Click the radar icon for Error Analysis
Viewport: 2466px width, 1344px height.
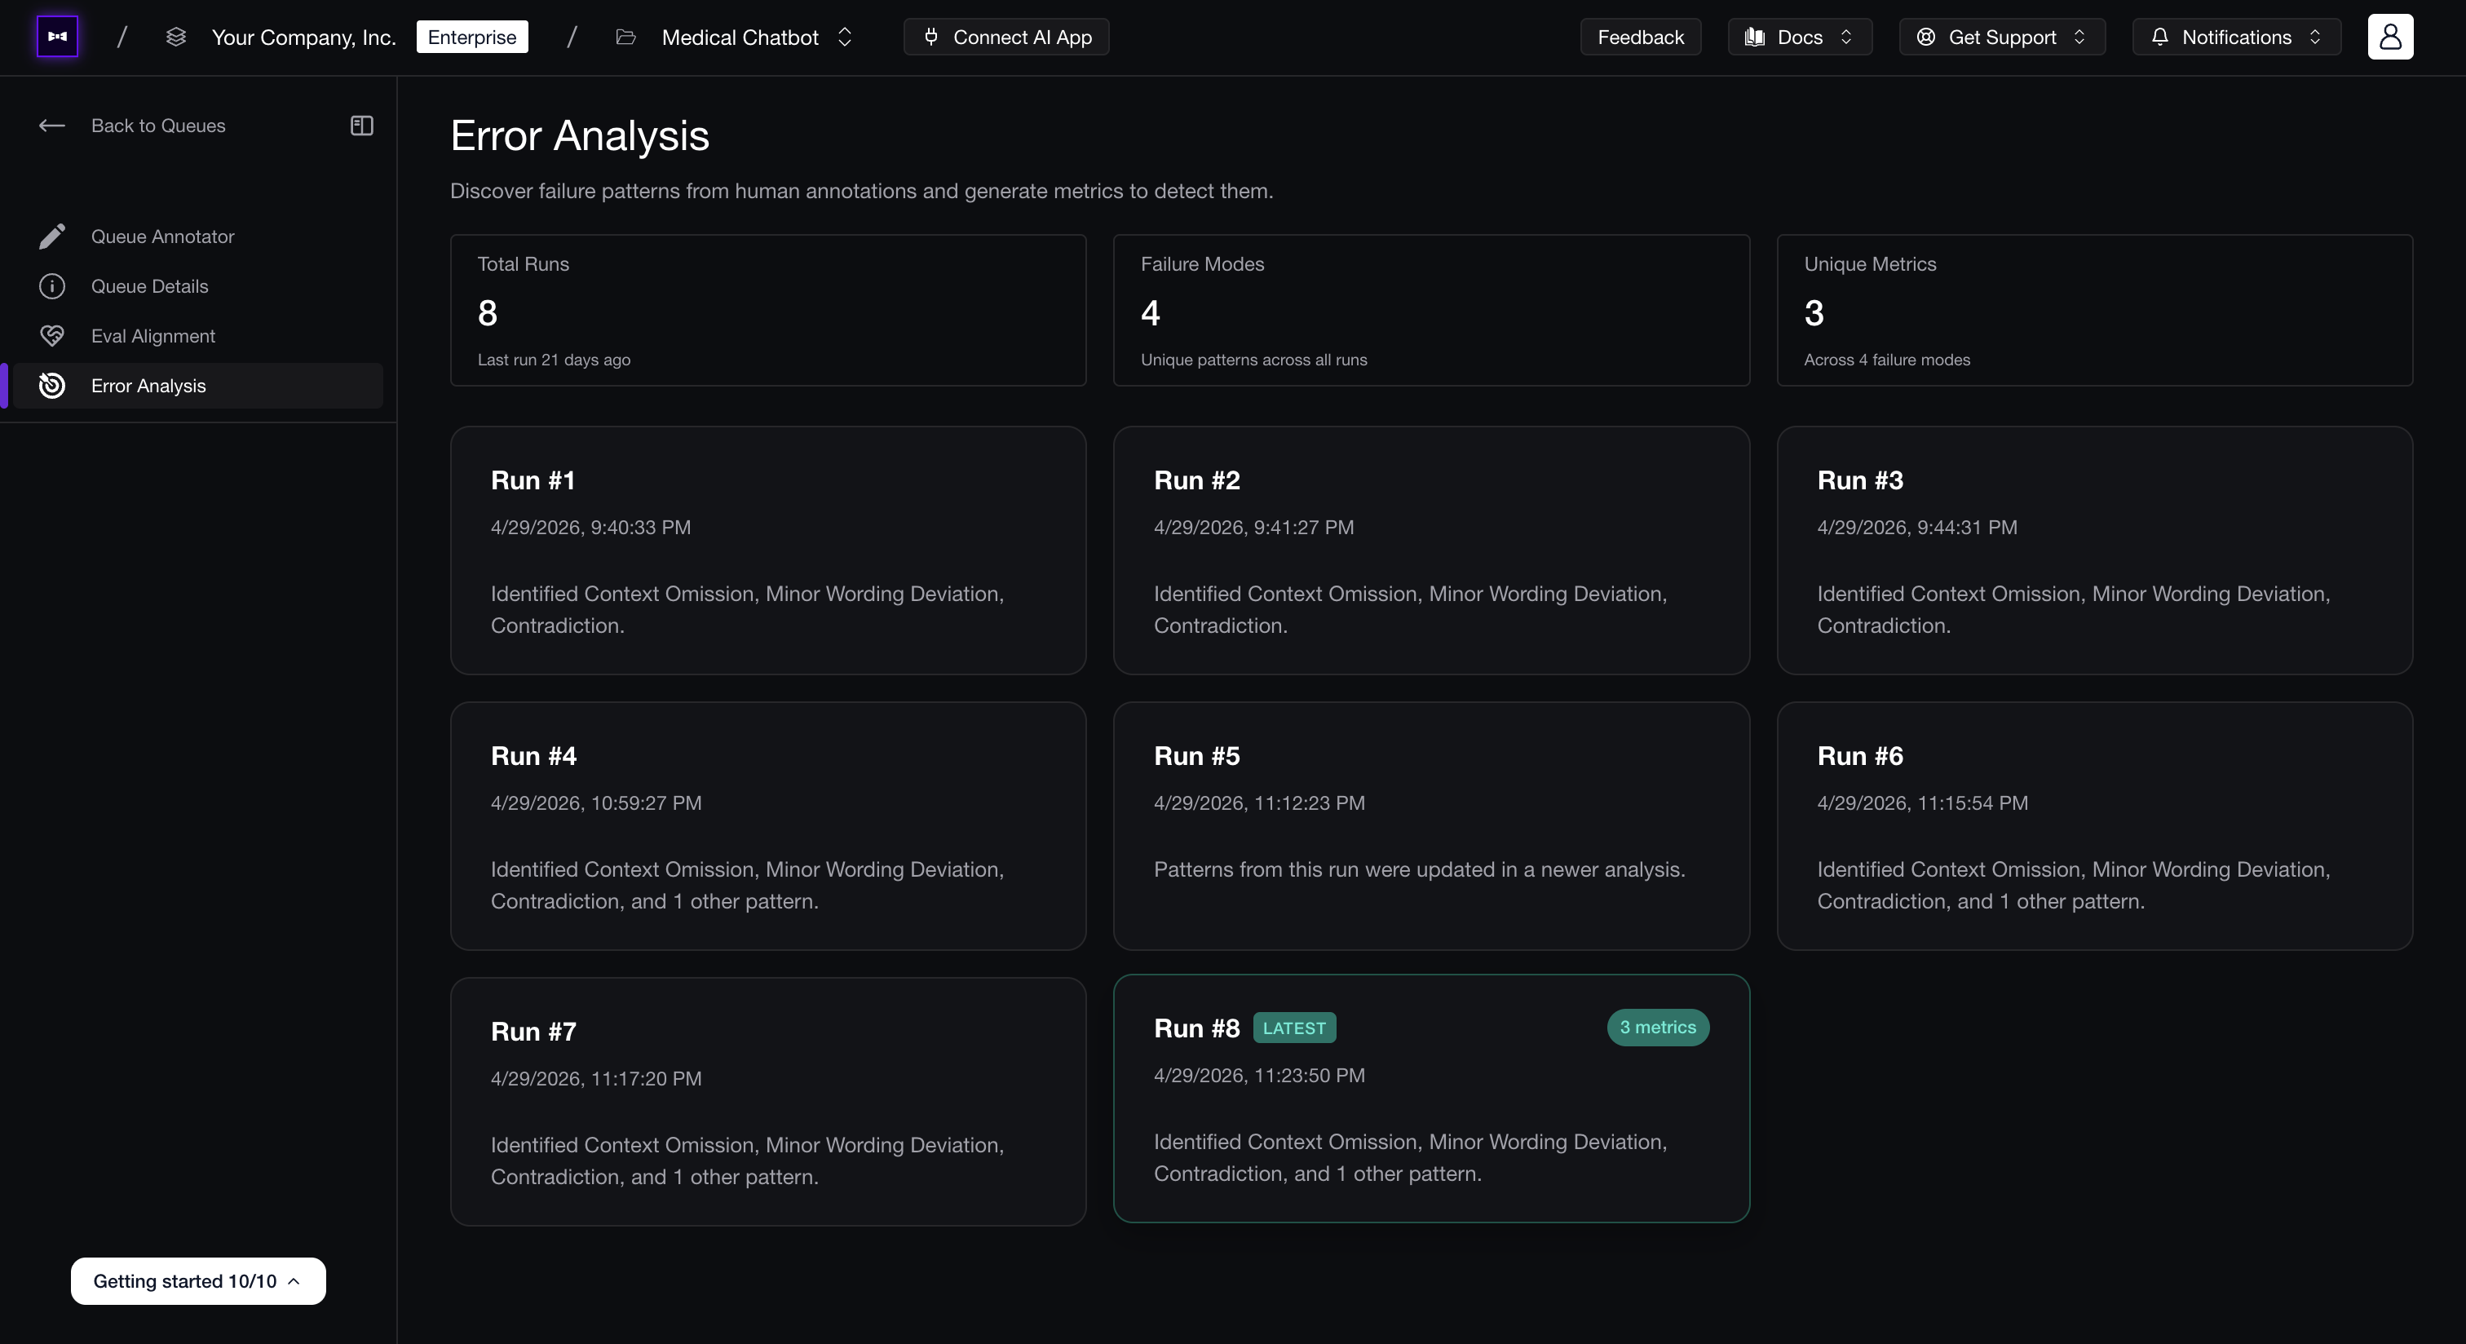click(51, 386)
